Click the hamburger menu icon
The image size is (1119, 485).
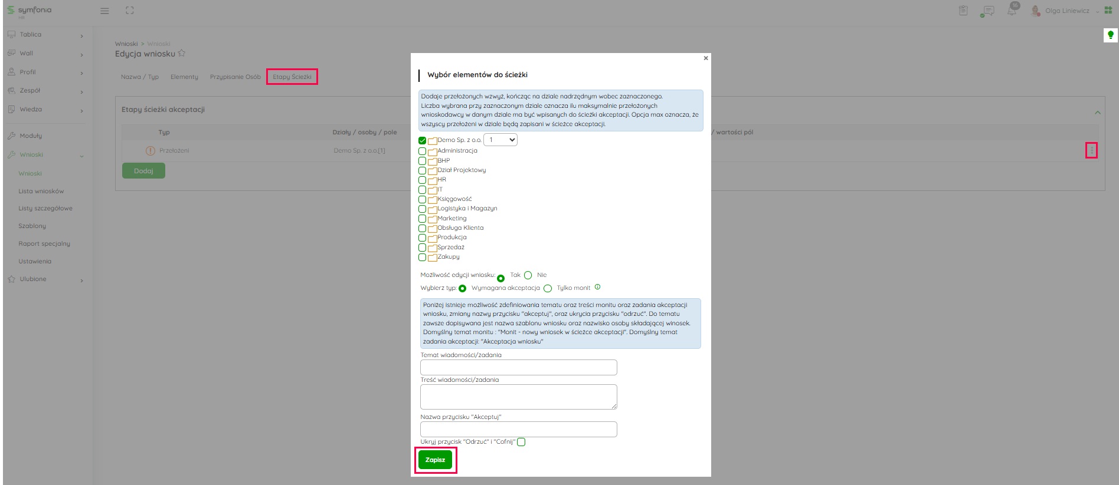pyautogui.click(x=104, y=11)
